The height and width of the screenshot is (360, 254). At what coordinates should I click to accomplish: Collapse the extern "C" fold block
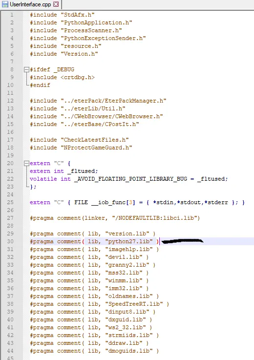pyautogui.click(x=27, y=164)
